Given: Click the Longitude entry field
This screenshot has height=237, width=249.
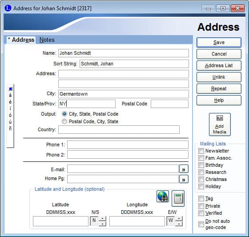Looking at the screenshot, I should pos(137,221).
